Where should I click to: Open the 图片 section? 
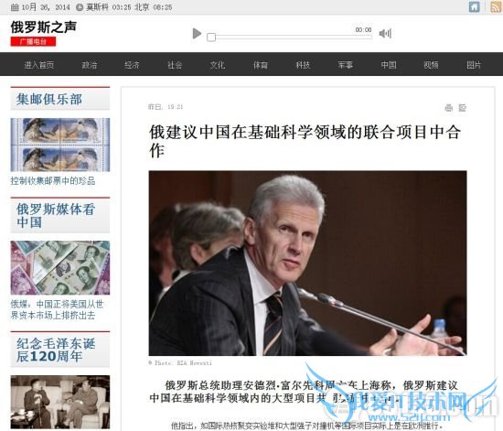pyautogui.click(x=474, y=65)
